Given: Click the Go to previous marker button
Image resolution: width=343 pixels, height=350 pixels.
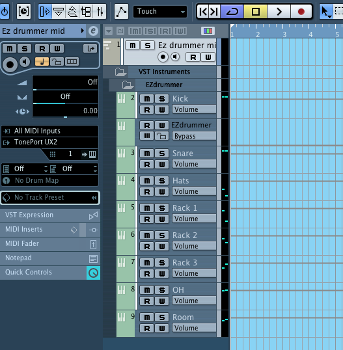Looking at the screenshot, I should pyautogui.click(x=203, y=11).
